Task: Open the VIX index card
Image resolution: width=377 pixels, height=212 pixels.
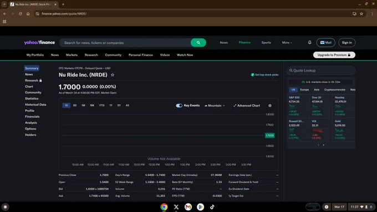Action: click(x=321, y=129)
